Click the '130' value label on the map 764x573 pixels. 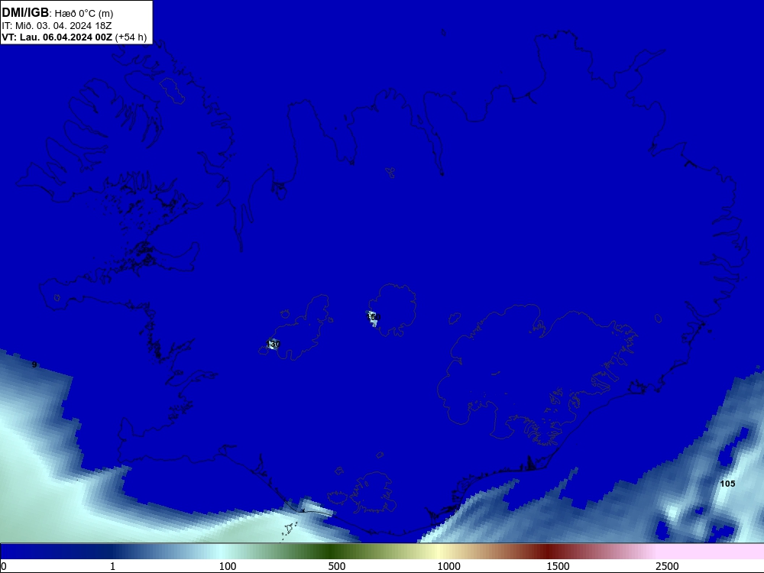(x=274, y=344)
